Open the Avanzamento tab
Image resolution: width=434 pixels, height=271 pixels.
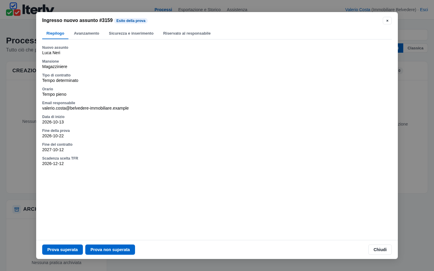86,33
